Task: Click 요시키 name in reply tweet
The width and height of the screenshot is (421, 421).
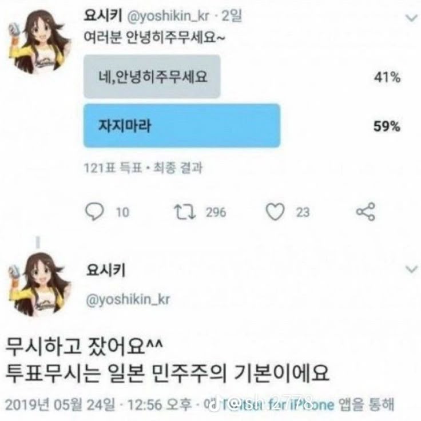Action: (x=105, y=270)
